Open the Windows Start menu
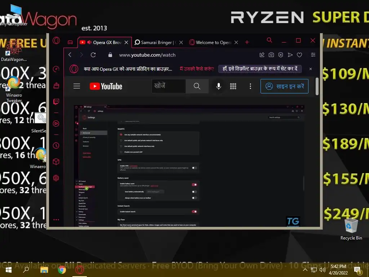Image resolution: width=369 pixels, height=277 pixels. [9, 270]
